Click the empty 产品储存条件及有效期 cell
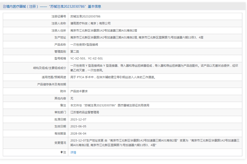The image size is (247, 164). (x=155, y=84)
